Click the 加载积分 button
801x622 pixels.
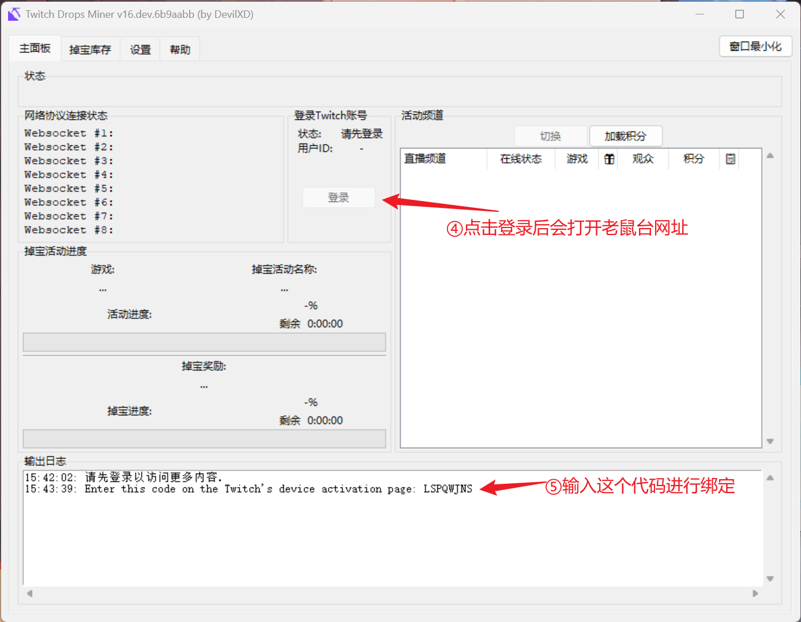(626, 136)
